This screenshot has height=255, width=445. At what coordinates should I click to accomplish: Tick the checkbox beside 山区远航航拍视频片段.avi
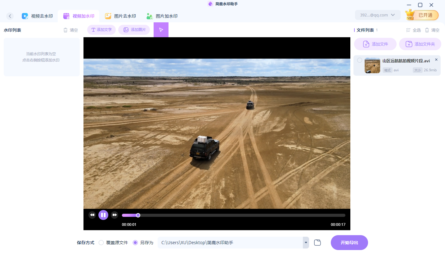[359, 60]
